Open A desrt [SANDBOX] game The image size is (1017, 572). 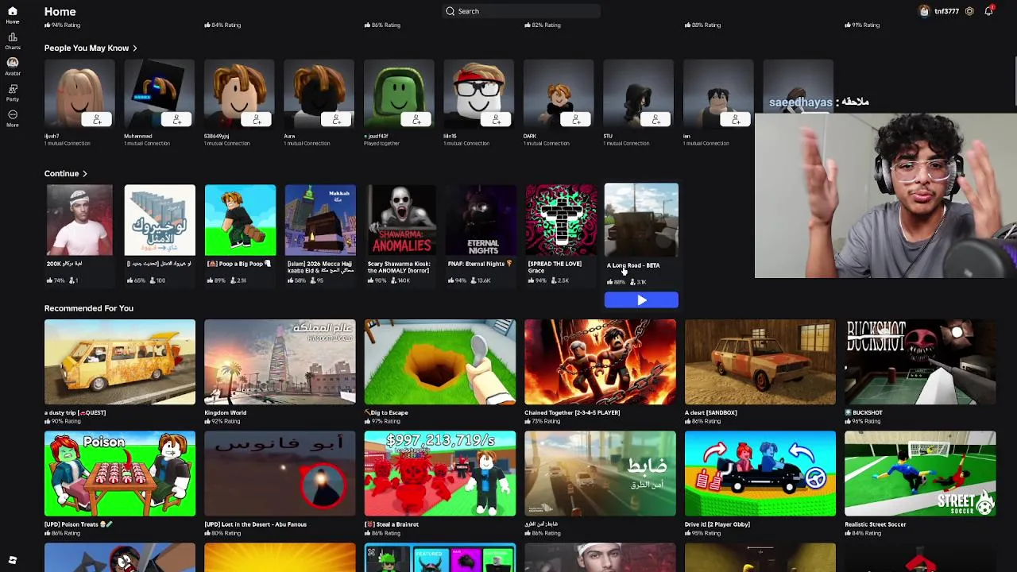[x=760, y=362]
